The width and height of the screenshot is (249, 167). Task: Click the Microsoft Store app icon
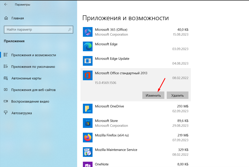[x=88, y=123]
